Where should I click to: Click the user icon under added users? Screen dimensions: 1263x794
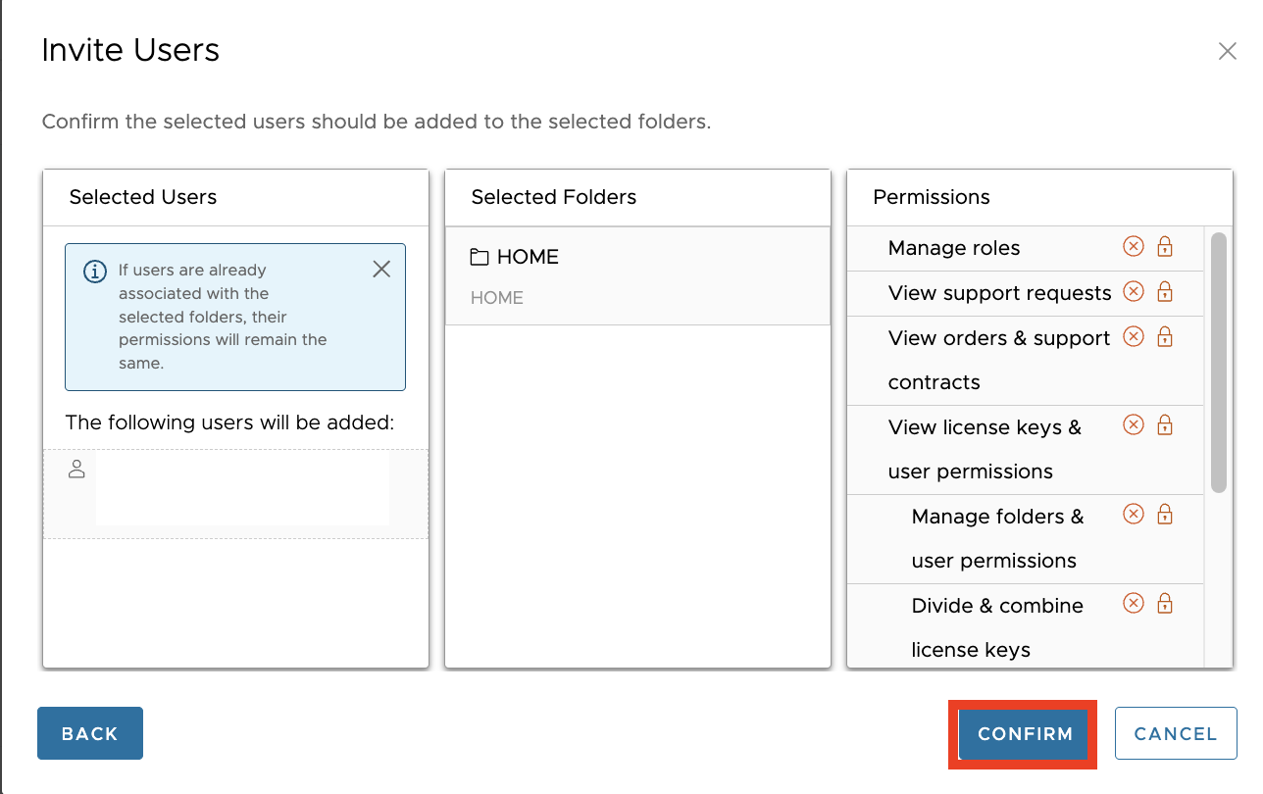[x=76, y=470]
